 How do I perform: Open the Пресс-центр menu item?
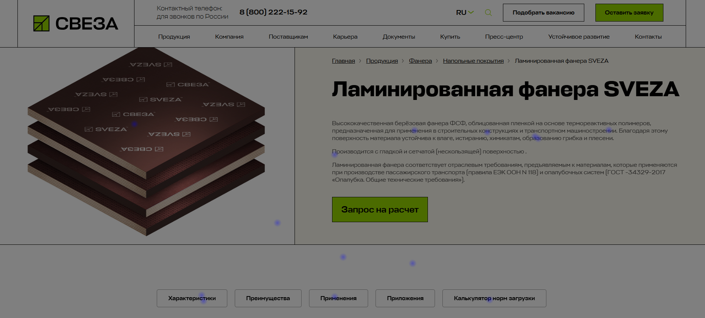pyautogui.click(x=504, y=36)
